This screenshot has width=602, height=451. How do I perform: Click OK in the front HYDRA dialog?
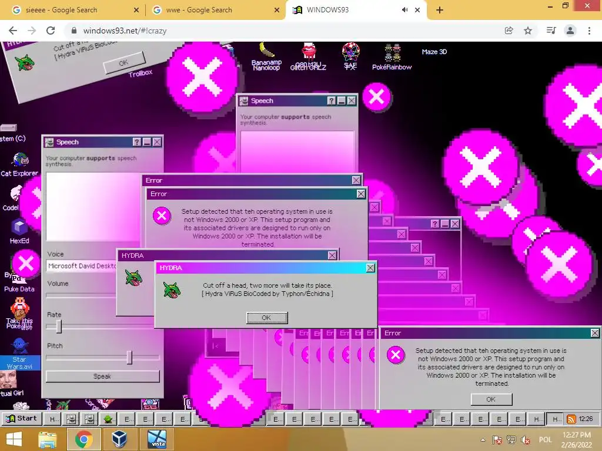(267, 318)
